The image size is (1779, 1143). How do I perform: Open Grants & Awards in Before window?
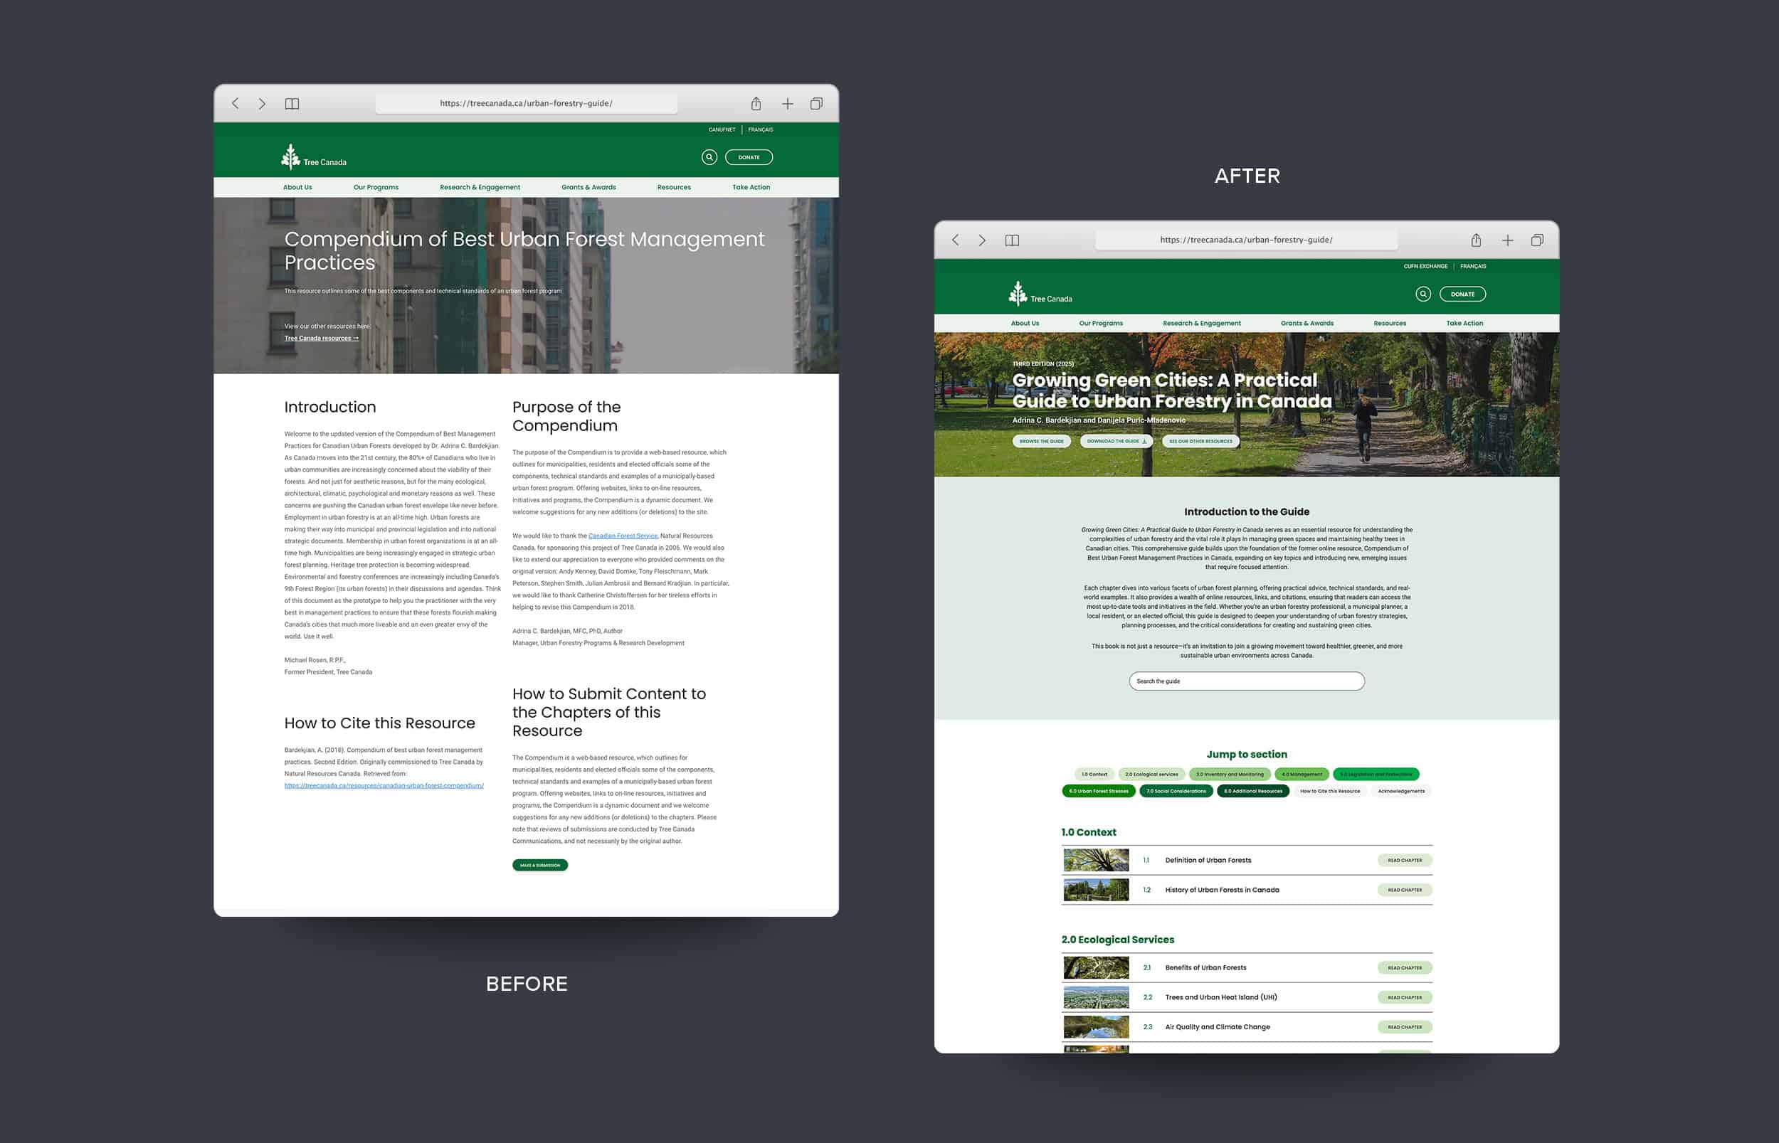[588, 187]
